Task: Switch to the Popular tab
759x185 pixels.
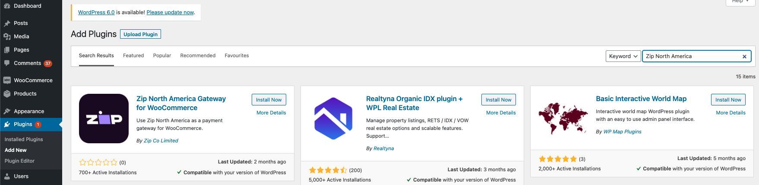Action: point(162,55)
